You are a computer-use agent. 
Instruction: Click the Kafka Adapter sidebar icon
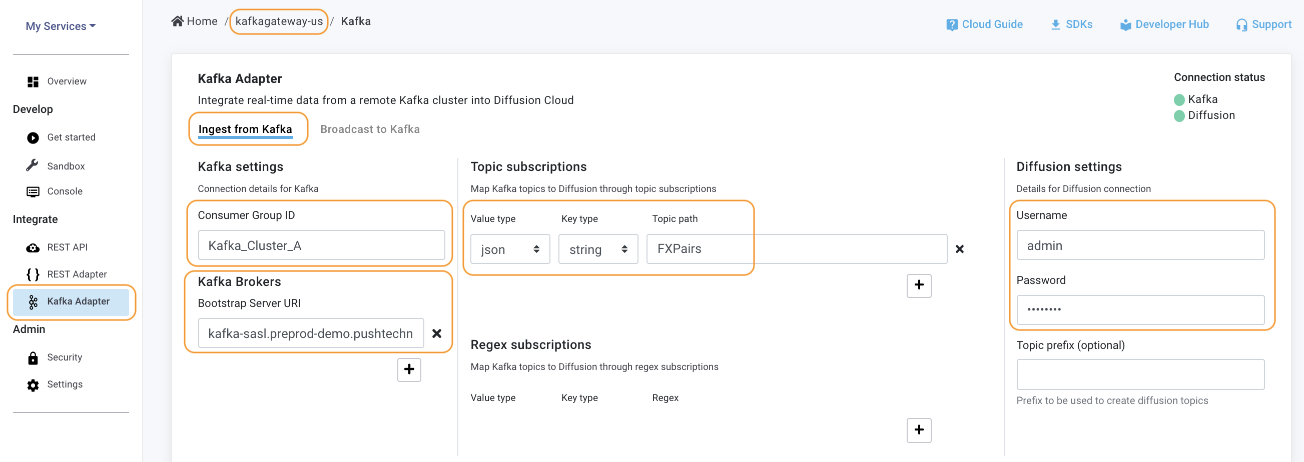33,302
